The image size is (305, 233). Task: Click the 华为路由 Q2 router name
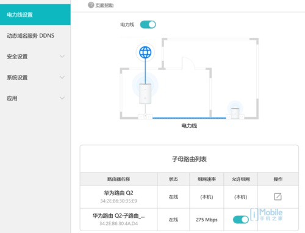(118, 193)
